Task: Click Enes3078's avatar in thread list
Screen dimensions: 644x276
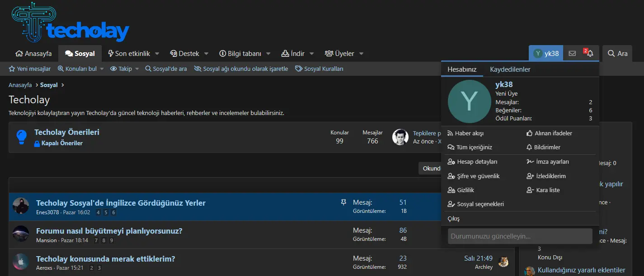Action: [21, 206]
